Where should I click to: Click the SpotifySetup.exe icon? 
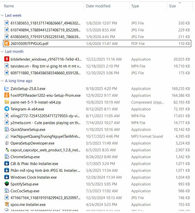click(x=7, y=184)
